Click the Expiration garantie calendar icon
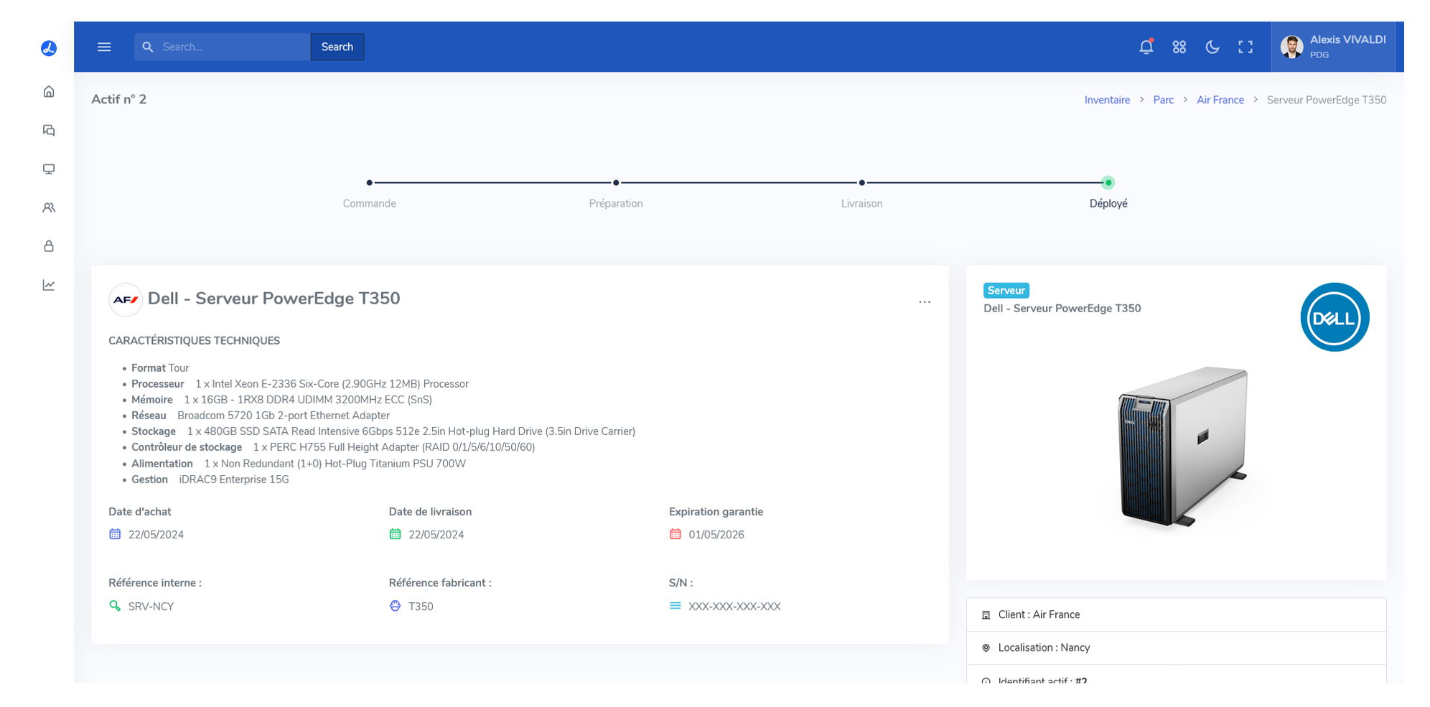 [675, 534]
